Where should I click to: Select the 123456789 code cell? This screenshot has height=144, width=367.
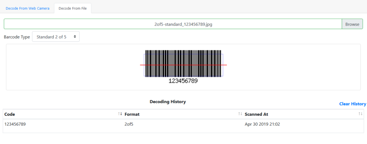coord(63,124)
